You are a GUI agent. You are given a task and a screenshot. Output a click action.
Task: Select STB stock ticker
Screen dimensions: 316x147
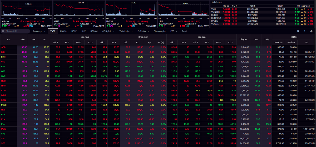3,143
